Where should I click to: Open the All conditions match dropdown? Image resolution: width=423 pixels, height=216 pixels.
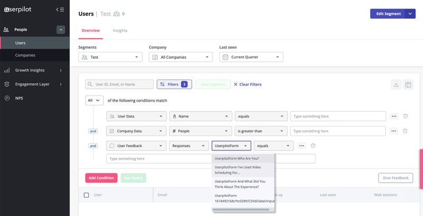[x=94, y=101]
